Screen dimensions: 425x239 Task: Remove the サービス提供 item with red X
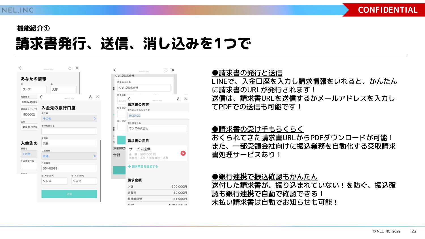[183, 153]
